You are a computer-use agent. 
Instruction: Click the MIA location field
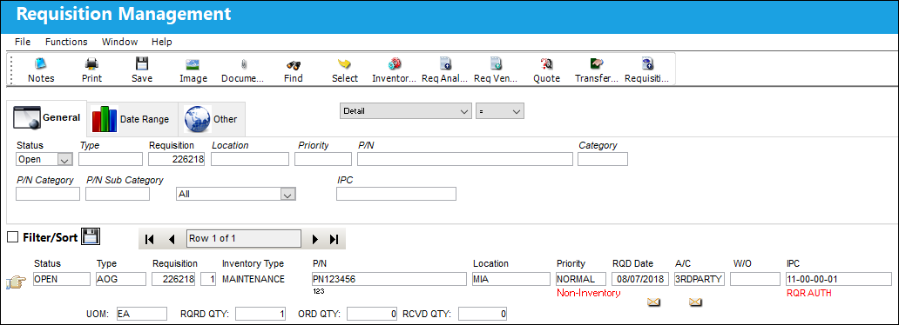coord(510,279)
